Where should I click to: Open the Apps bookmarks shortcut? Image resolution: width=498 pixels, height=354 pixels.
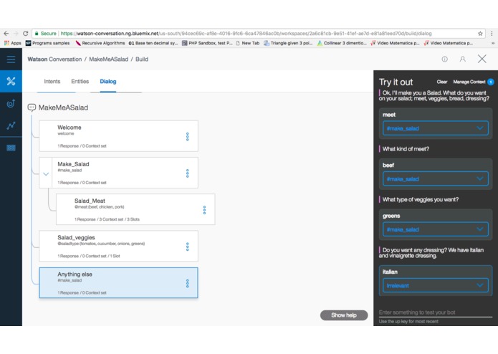(13, 43)
